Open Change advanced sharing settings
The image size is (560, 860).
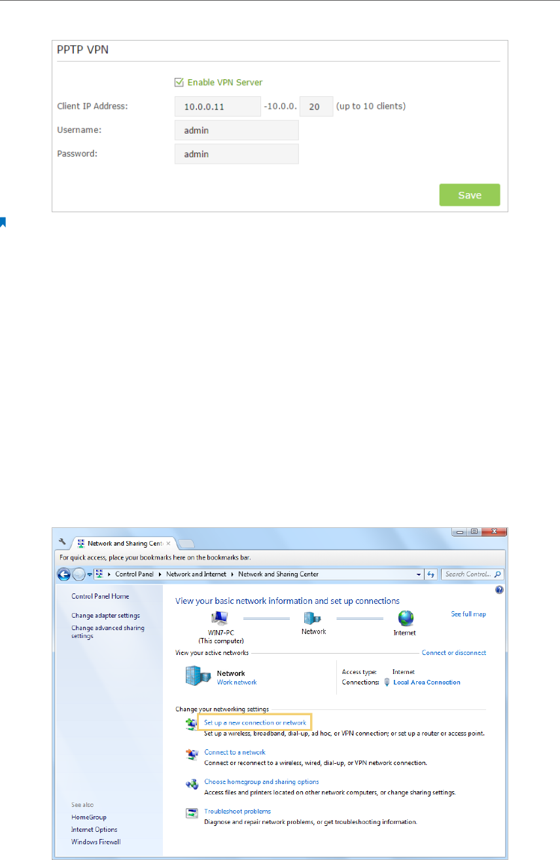108,632
